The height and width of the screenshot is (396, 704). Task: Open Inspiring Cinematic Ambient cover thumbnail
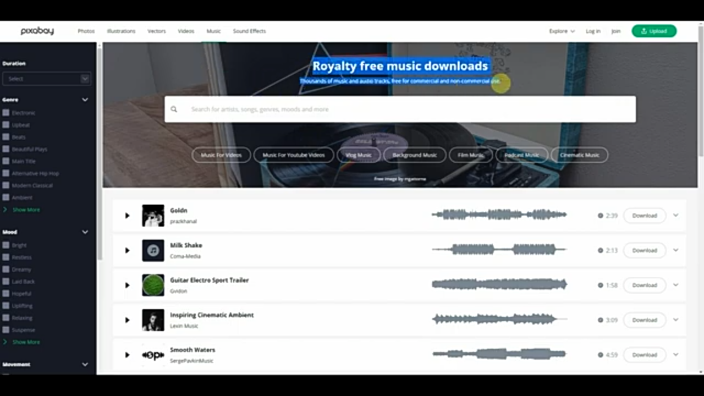pos(153,320)
